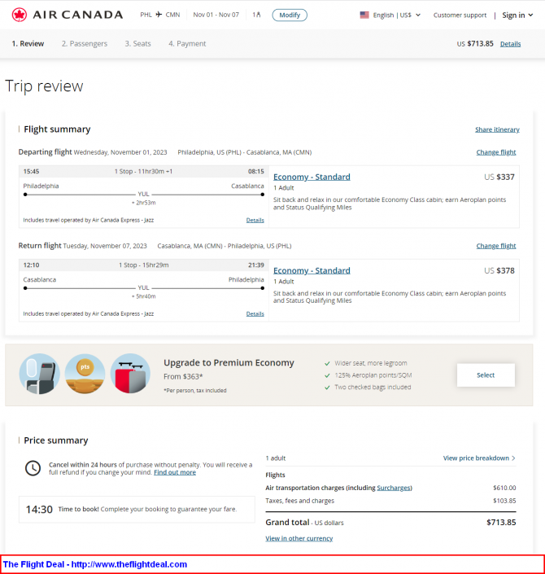
Task: Click the Aeroplan points coin illustration
Action: [85, 375]
